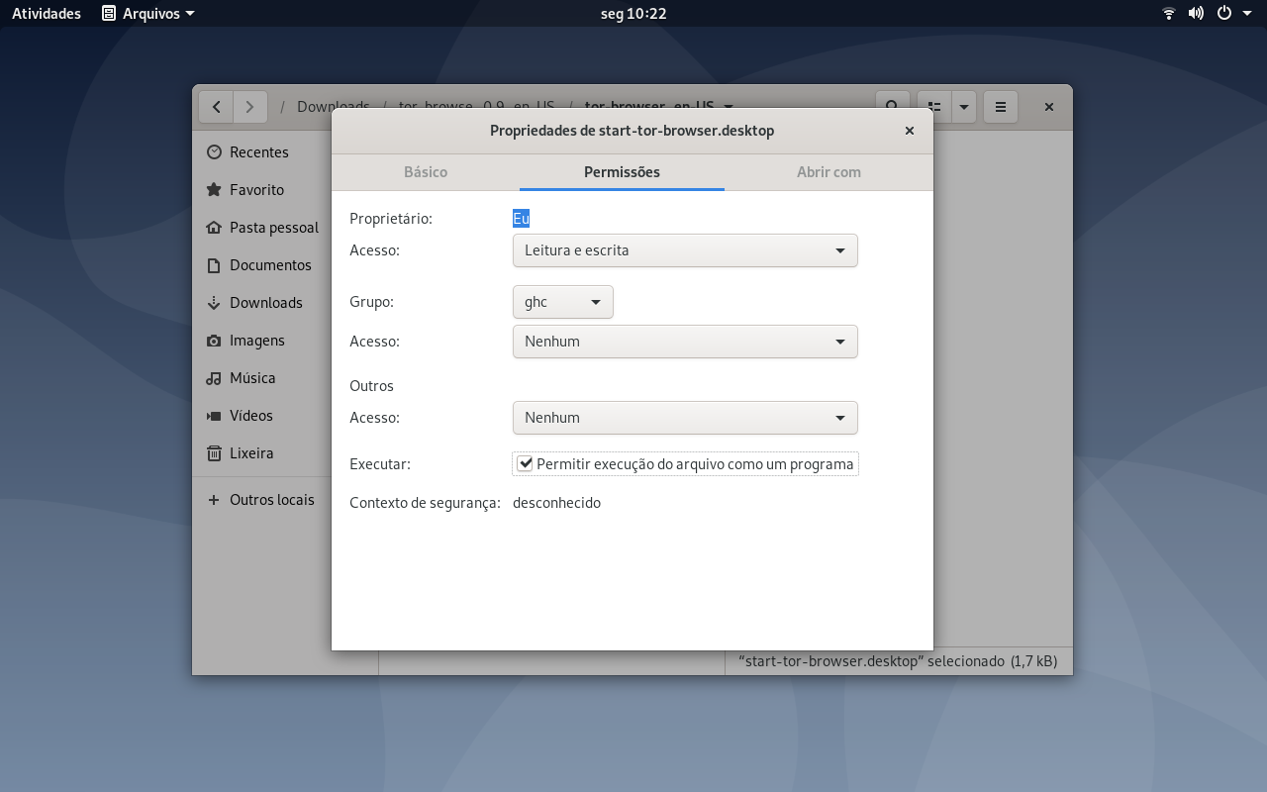This screenshot has height=792, width=1267.
Task: Switch to the Básico tab
Action: click(426, 172)
